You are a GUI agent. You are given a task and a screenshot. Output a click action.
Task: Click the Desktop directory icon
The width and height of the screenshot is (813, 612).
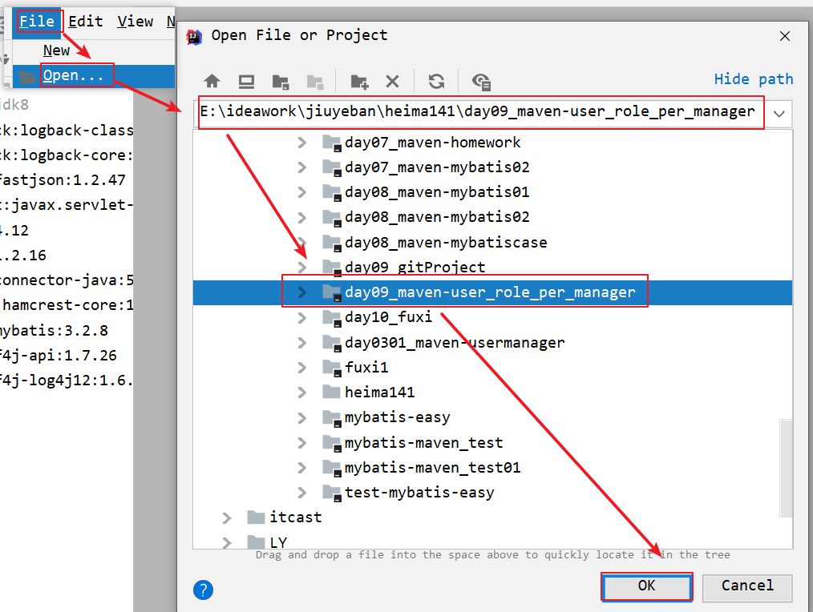246,81
